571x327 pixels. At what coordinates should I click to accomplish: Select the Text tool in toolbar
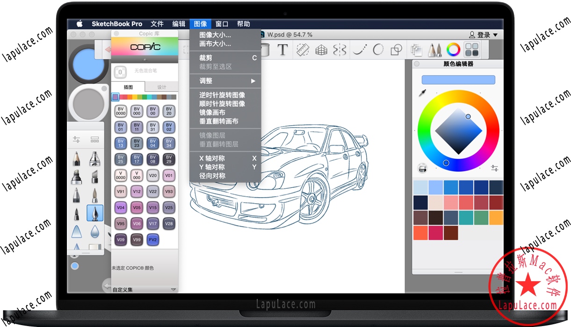(282, 49)
